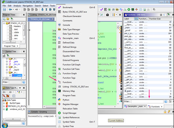Open the Analysis menu
This screenshot has height=128, width=174.
[17, 6]
